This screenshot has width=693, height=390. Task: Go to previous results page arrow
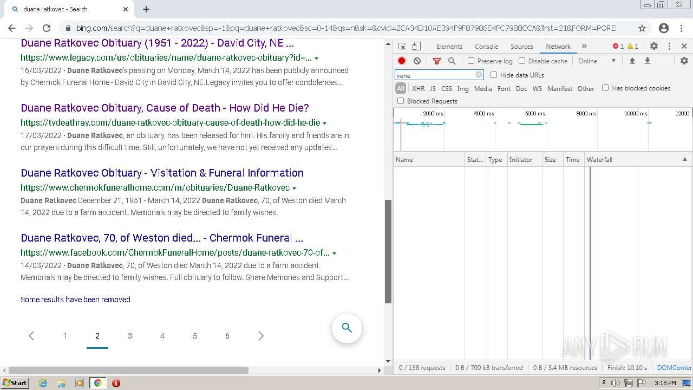point(31,336)
